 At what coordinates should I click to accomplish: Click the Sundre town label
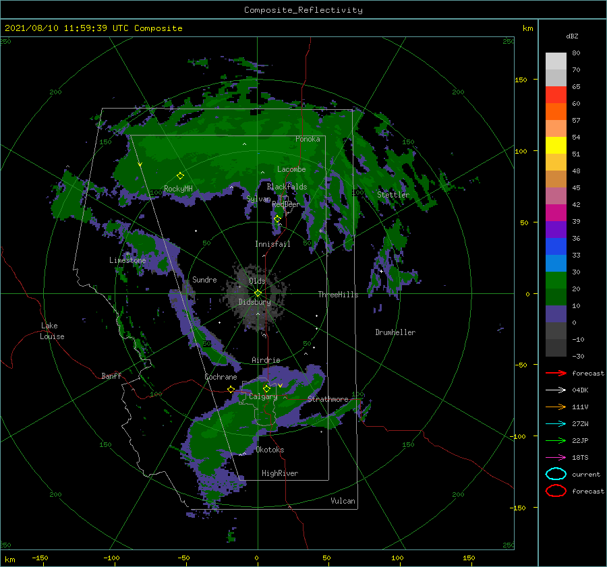(204, 279)
